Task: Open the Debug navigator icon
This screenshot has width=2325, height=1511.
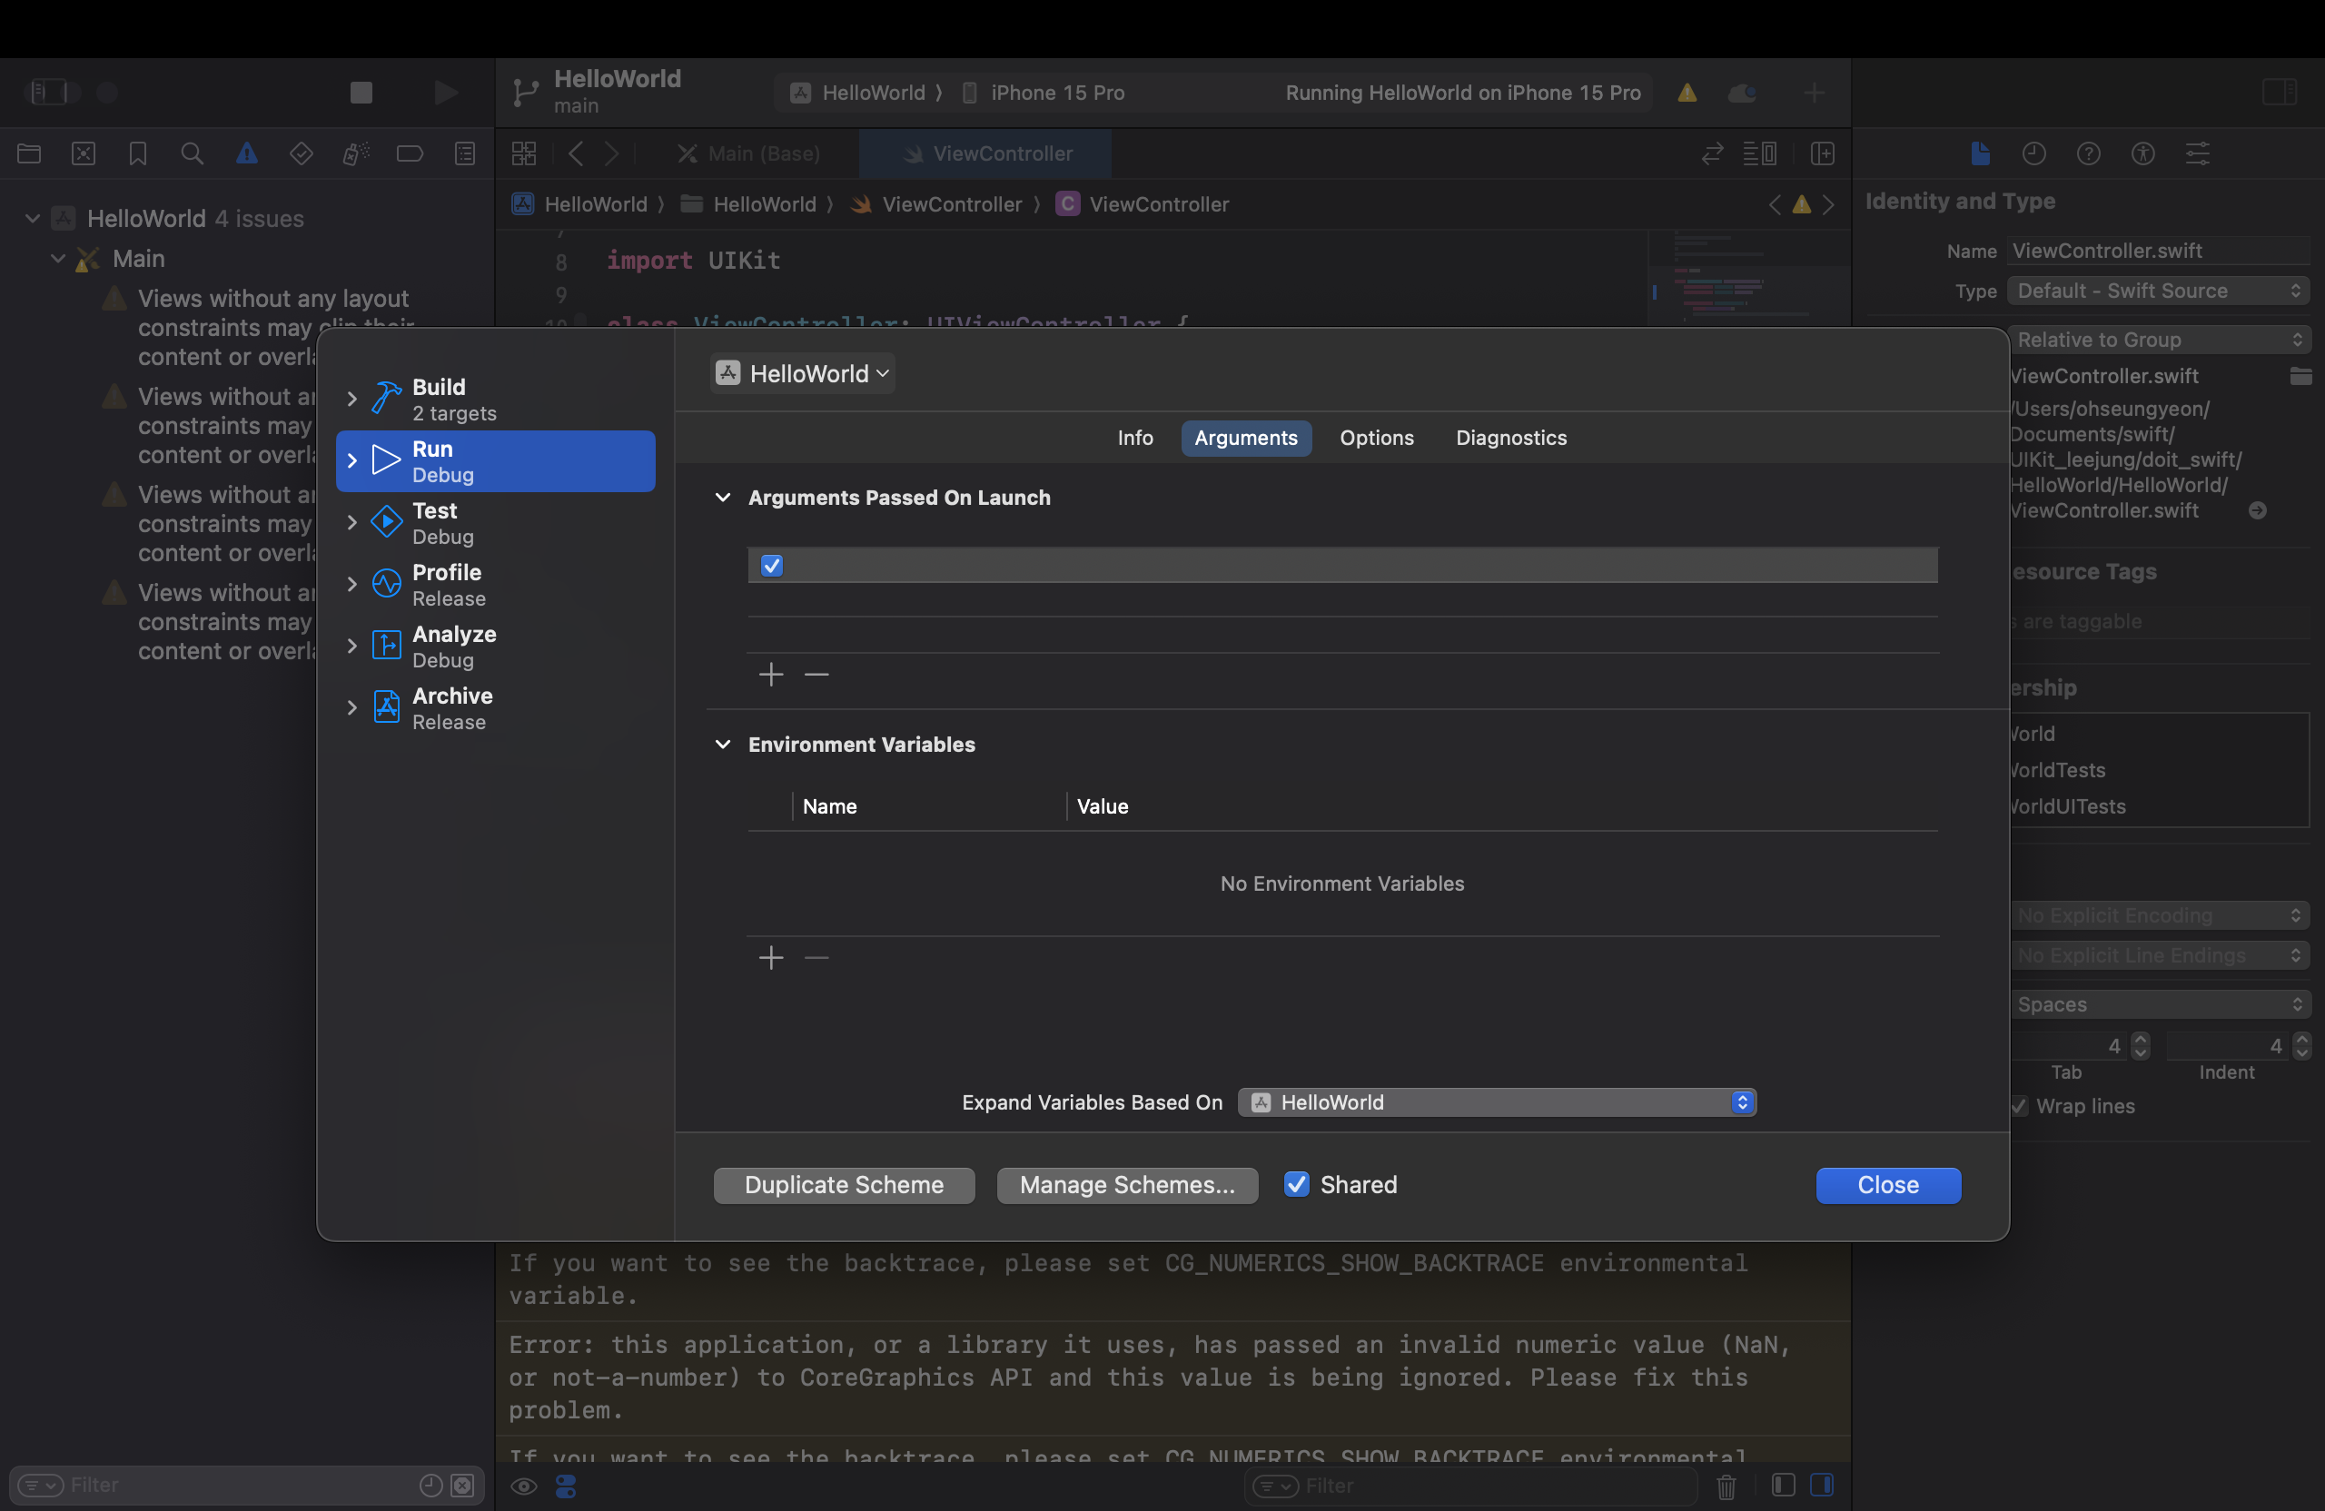Action: click(x=356, y=153)
